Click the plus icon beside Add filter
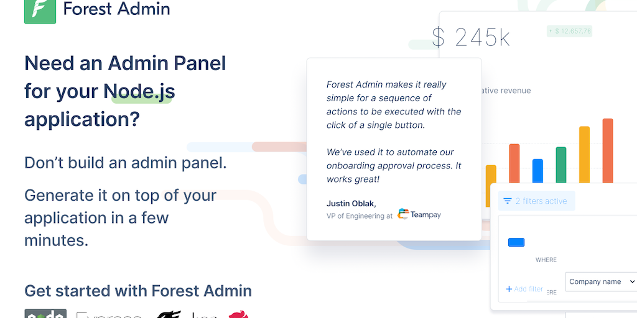 [x=509, y=289]
